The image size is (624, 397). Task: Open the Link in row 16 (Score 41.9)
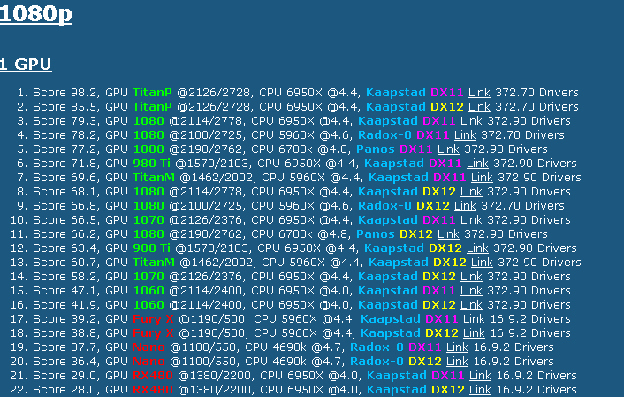click(x=471, y=305)
